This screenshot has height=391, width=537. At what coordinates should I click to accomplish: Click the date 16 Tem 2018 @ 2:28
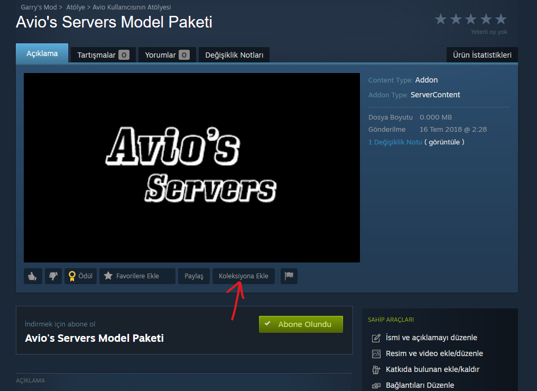click(x=453, y=129)
